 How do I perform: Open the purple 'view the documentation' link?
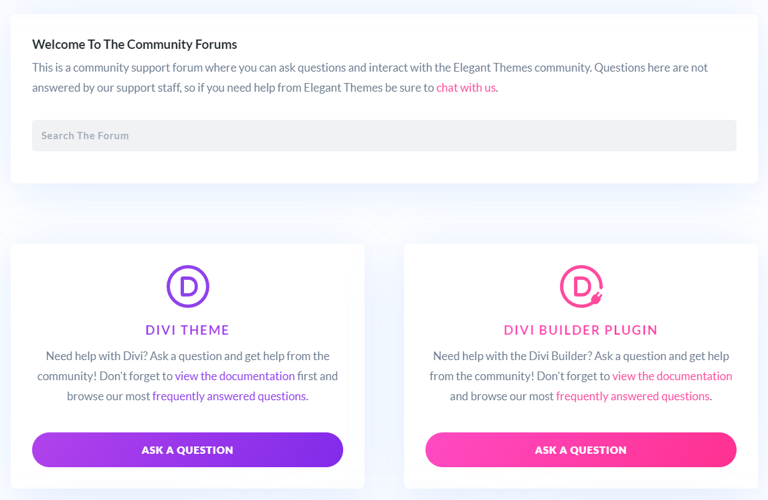point(235,376)
